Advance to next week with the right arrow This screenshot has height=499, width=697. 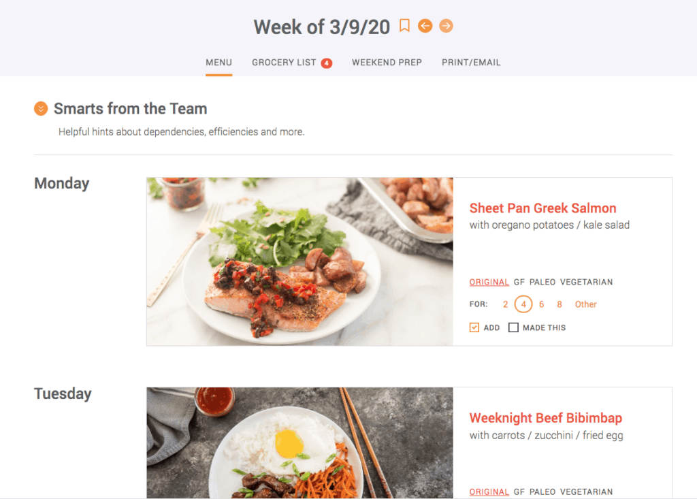click(x=447, y=26)
